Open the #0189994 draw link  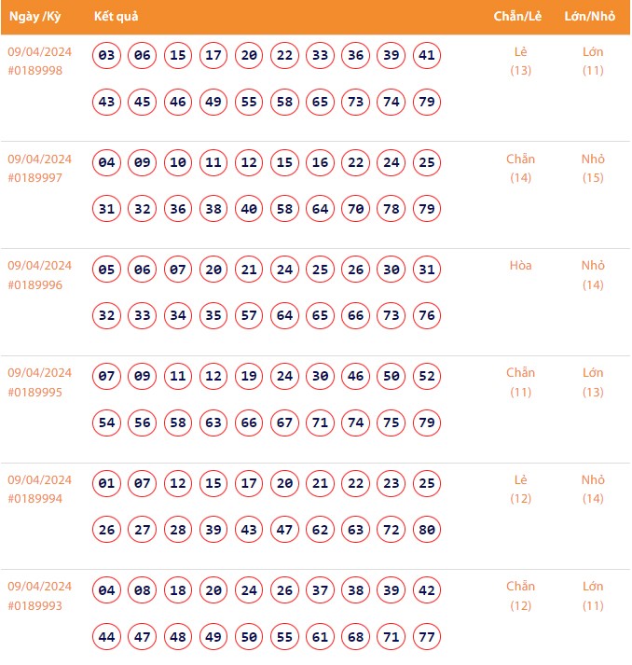click(35, 499)
